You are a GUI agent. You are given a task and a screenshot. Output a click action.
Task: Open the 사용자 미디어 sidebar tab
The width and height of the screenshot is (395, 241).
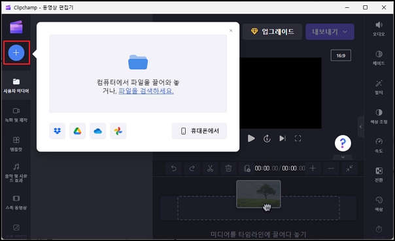(16, 86)
